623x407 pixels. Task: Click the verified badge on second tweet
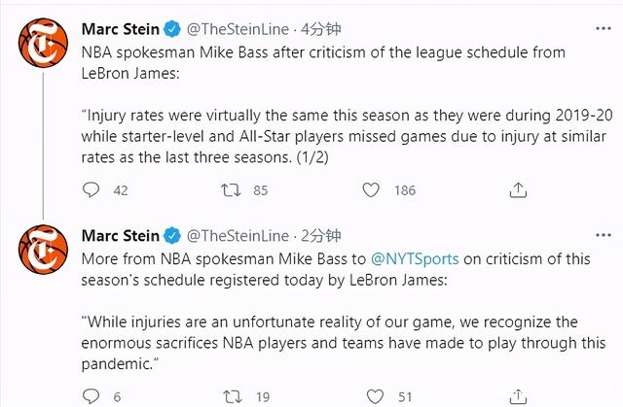coord(171,236)
